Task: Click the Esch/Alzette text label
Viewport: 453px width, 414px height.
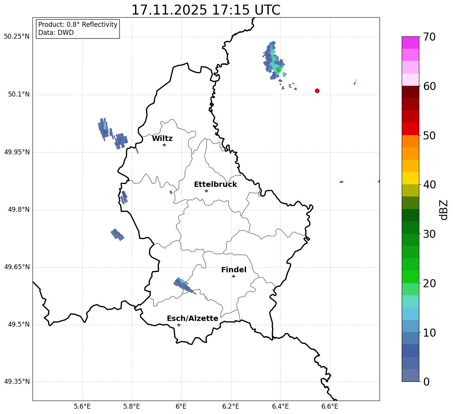Action: coord(192,319)
